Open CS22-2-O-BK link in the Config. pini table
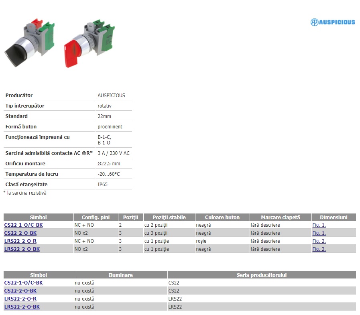 click(20, 233)
